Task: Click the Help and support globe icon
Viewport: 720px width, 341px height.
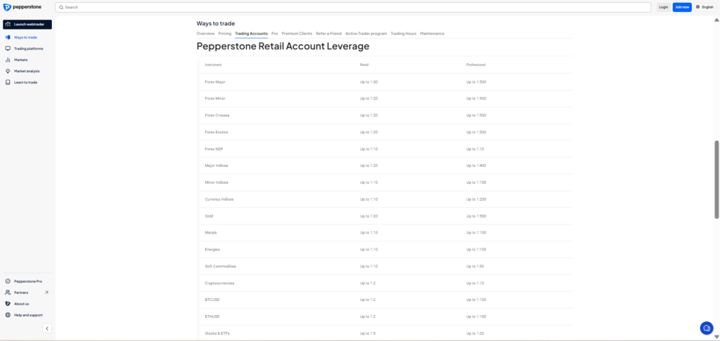Action: (7, 315)
